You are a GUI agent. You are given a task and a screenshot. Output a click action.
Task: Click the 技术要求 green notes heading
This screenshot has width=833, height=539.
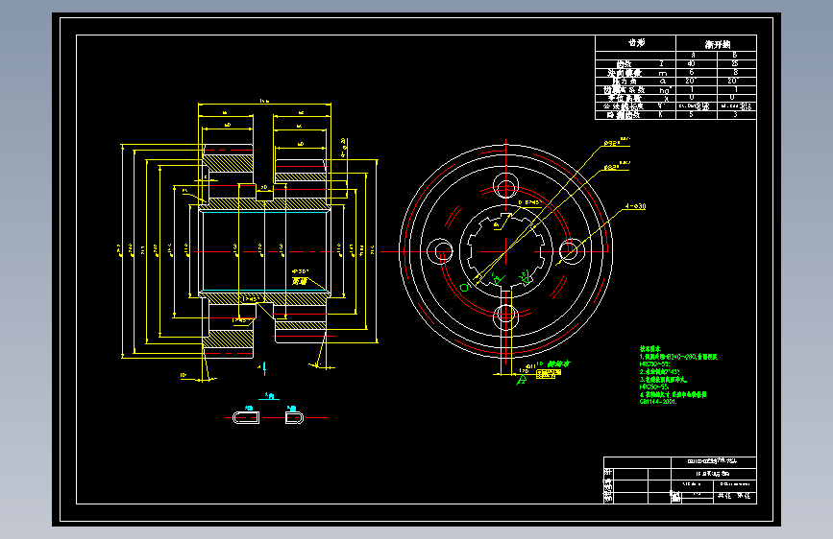(x=649, y=349)
